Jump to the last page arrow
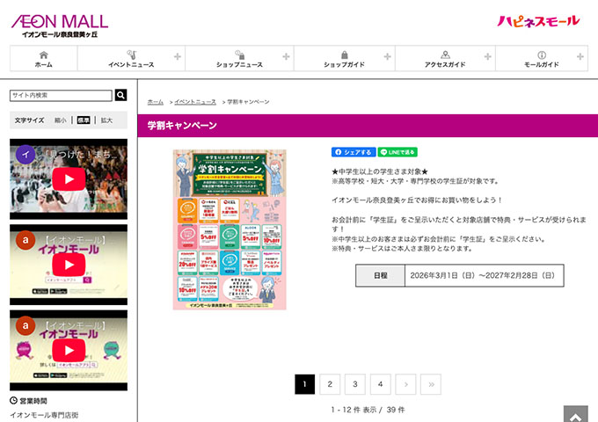 [431, 384]
